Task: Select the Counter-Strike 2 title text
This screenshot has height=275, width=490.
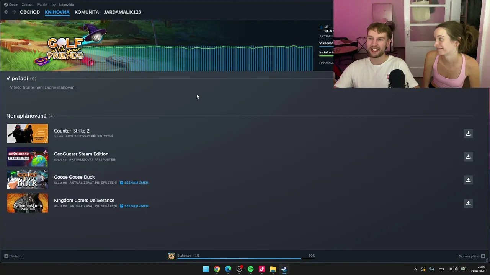Action: point(72,131)
